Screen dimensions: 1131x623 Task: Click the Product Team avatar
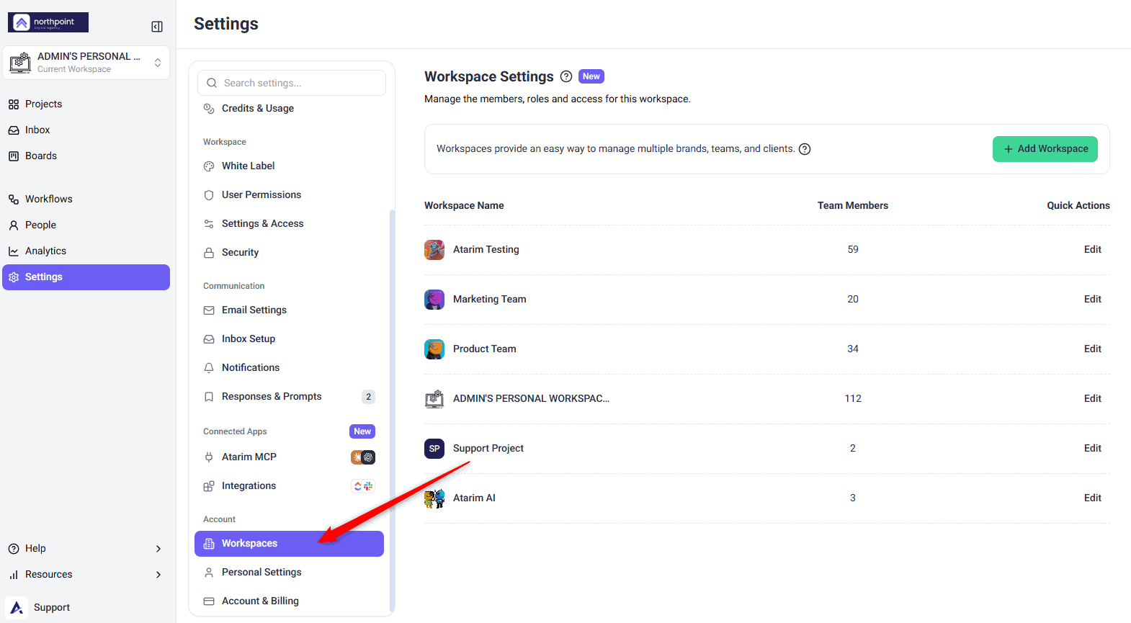point(434,349)
